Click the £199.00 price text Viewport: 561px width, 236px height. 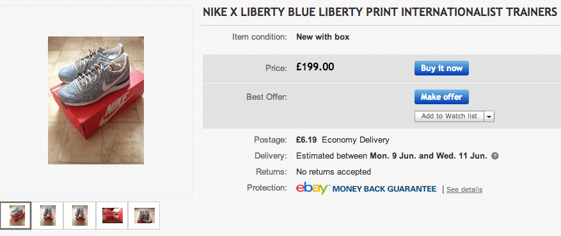pyautogui.click(x=315, y=67)
